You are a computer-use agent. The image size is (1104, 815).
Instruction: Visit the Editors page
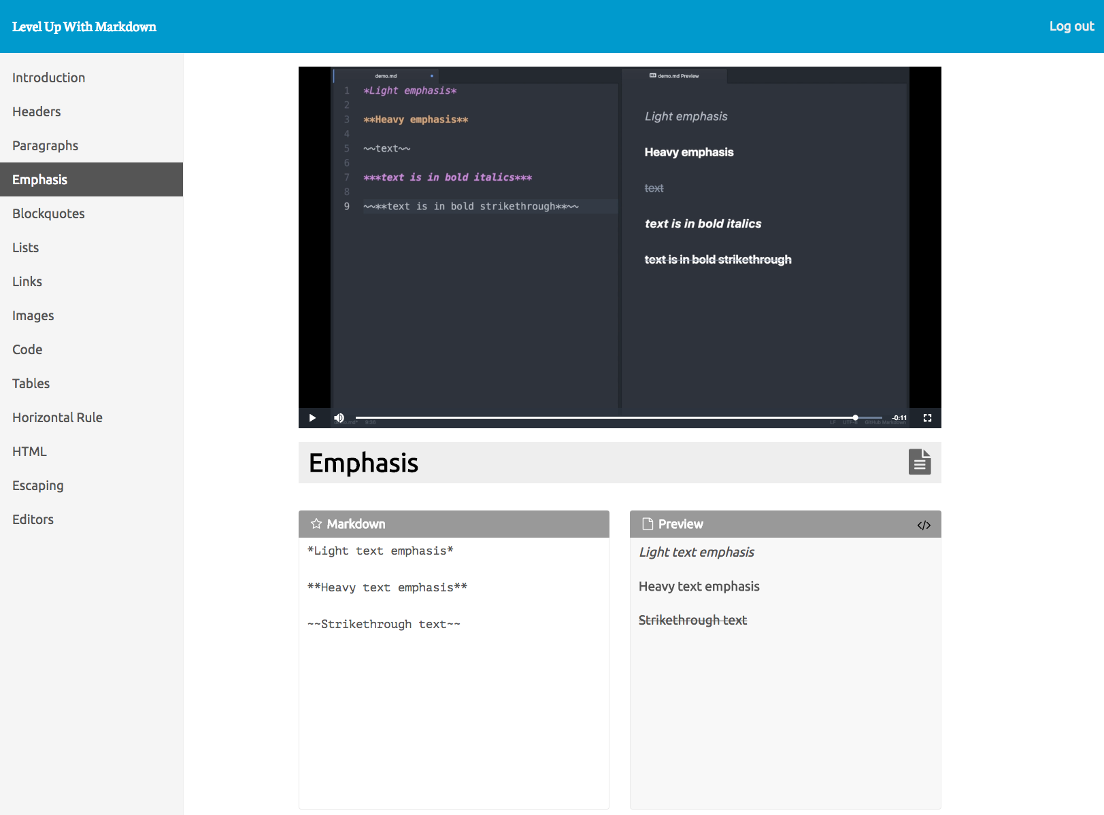(33, 519)
